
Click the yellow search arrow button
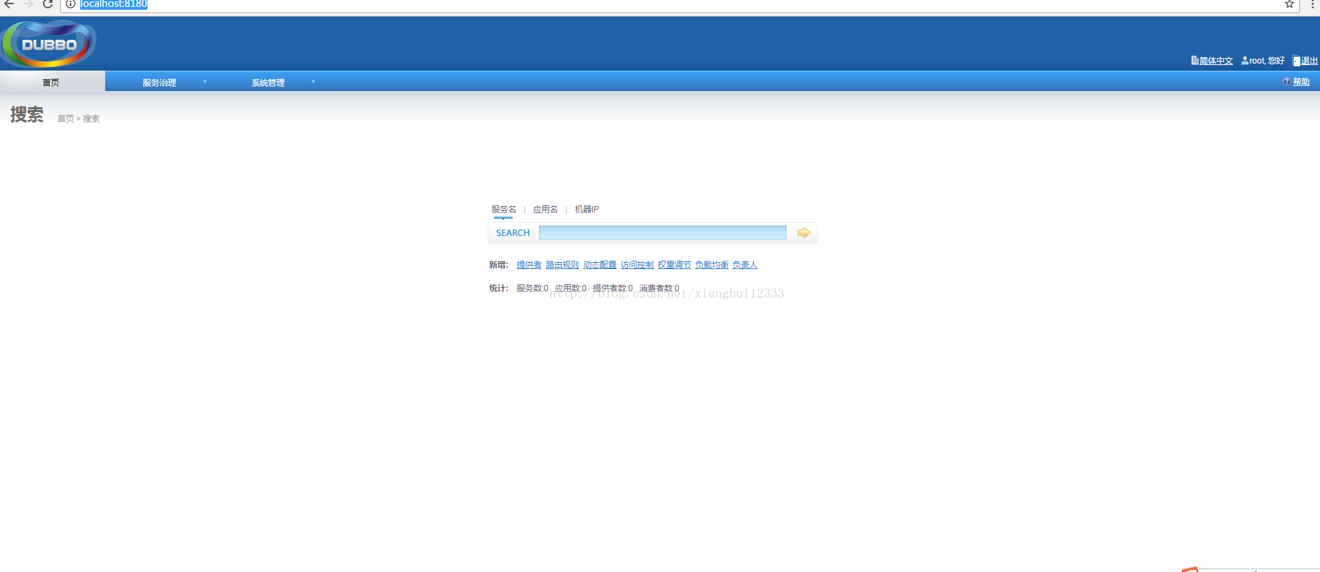click(803, 233)
